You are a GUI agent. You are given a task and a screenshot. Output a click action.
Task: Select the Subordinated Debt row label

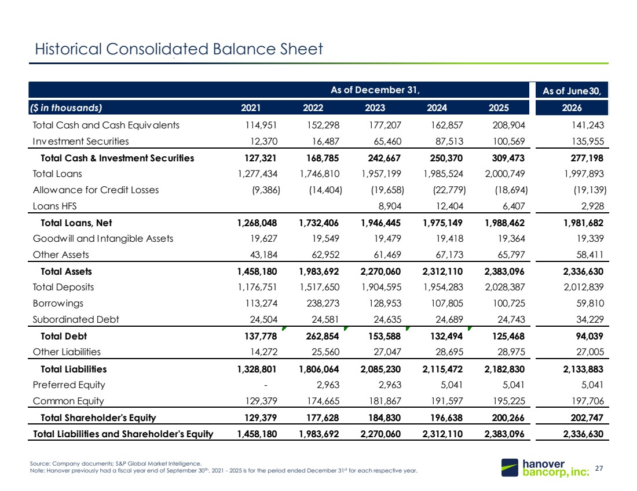tap(76, 320)
